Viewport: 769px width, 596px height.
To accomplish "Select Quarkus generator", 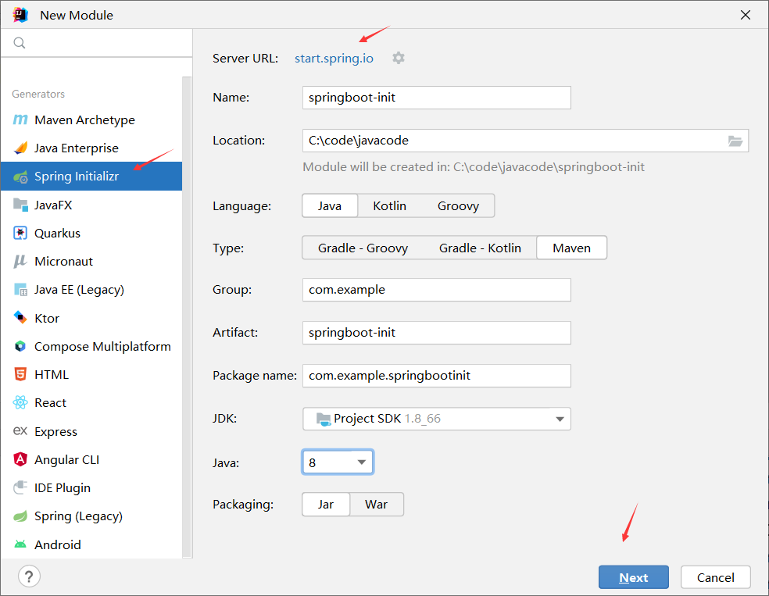I will (x=91, y=233).
